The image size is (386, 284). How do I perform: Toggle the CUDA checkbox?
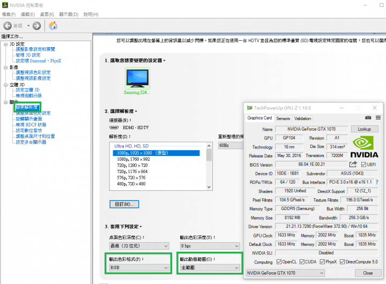point(302,261)
